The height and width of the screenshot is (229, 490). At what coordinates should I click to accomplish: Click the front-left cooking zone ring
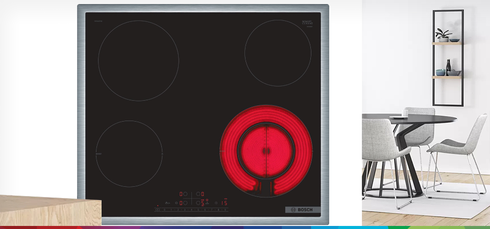[x=129, y=154]
